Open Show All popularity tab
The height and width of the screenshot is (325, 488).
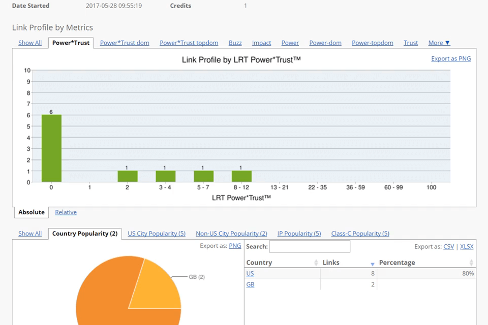tap(30, 233)
